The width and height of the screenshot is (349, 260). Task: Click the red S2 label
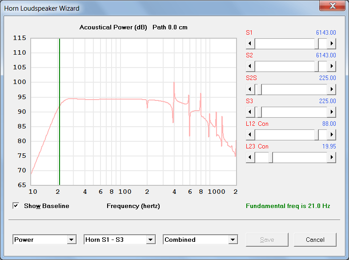point(249,55)
